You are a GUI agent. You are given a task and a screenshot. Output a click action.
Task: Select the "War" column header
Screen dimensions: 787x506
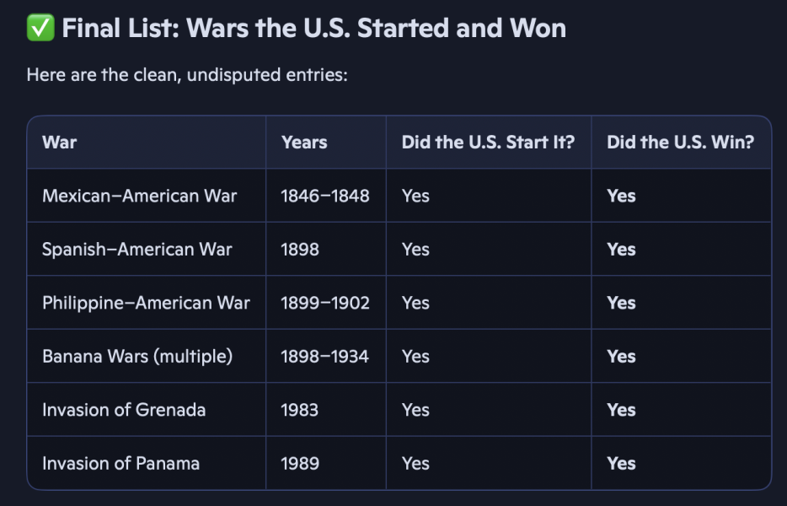pyautogui.click(x=59, y=142)
